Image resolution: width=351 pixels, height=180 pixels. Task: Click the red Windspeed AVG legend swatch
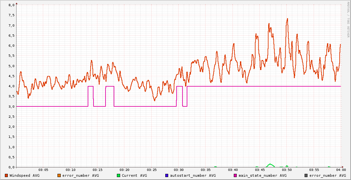pyautogui.click(x=6, y=175)
